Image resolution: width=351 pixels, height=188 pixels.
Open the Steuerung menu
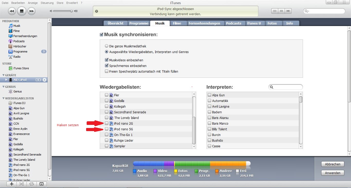coord(47,3)
